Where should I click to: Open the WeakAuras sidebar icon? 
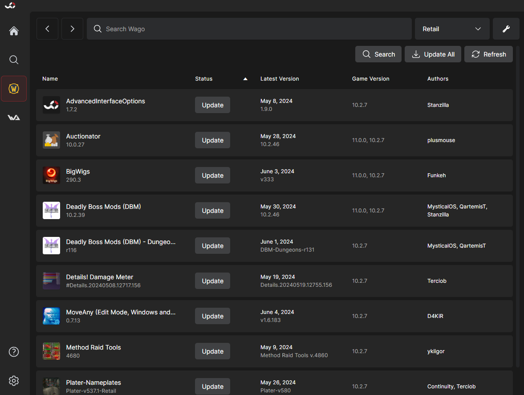14,118
